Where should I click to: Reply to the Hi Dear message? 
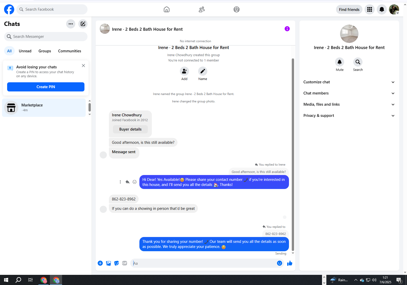tap(127, 182)
